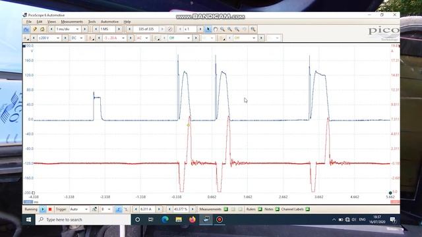Open advanced trigger settings icon
The width and height of the screenshot is (422, 237).
[94, 209]
